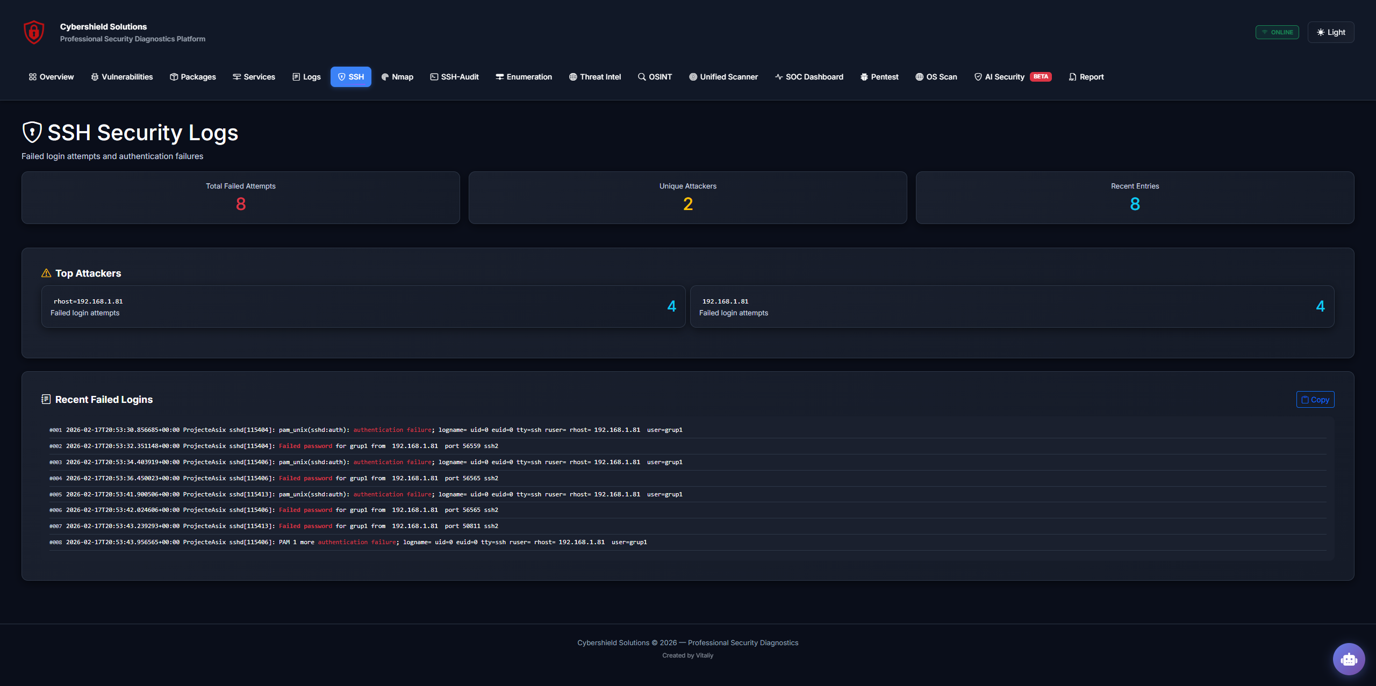Click the Cybershield red shield logo

(34, 32)
